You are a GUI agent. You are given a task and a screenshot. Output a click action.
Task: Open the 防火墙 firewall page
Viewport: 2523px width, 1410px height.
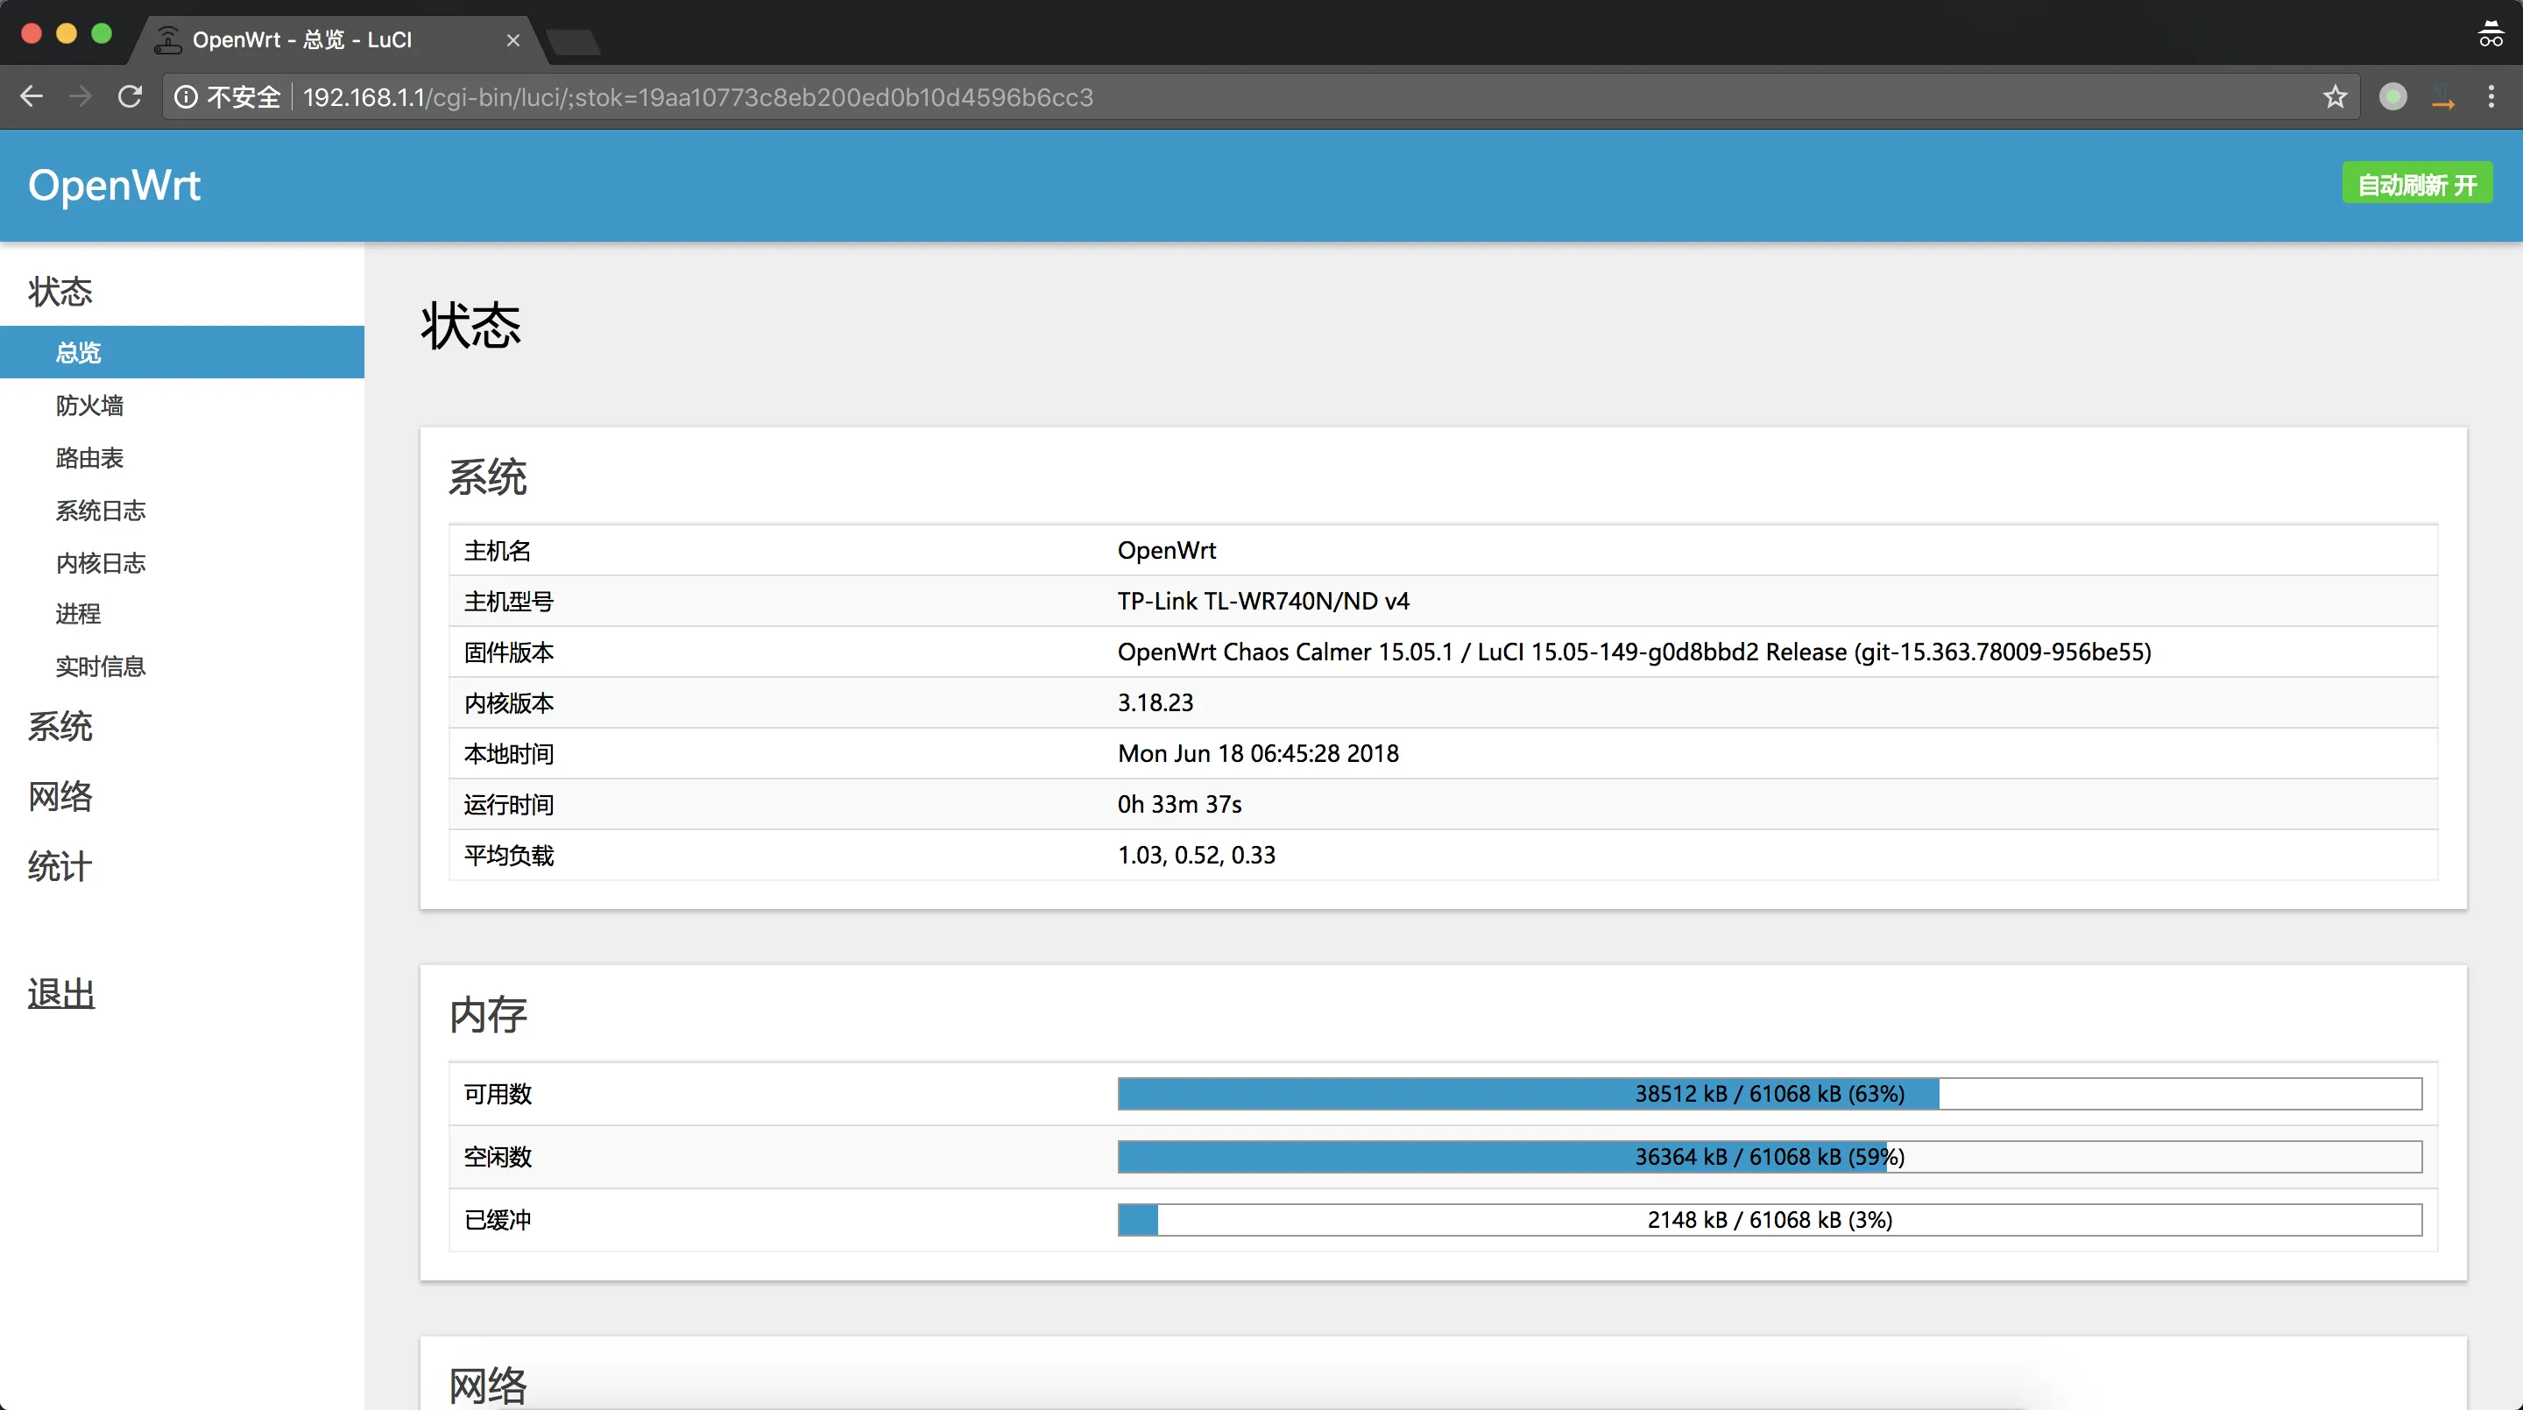coord(90,405)
